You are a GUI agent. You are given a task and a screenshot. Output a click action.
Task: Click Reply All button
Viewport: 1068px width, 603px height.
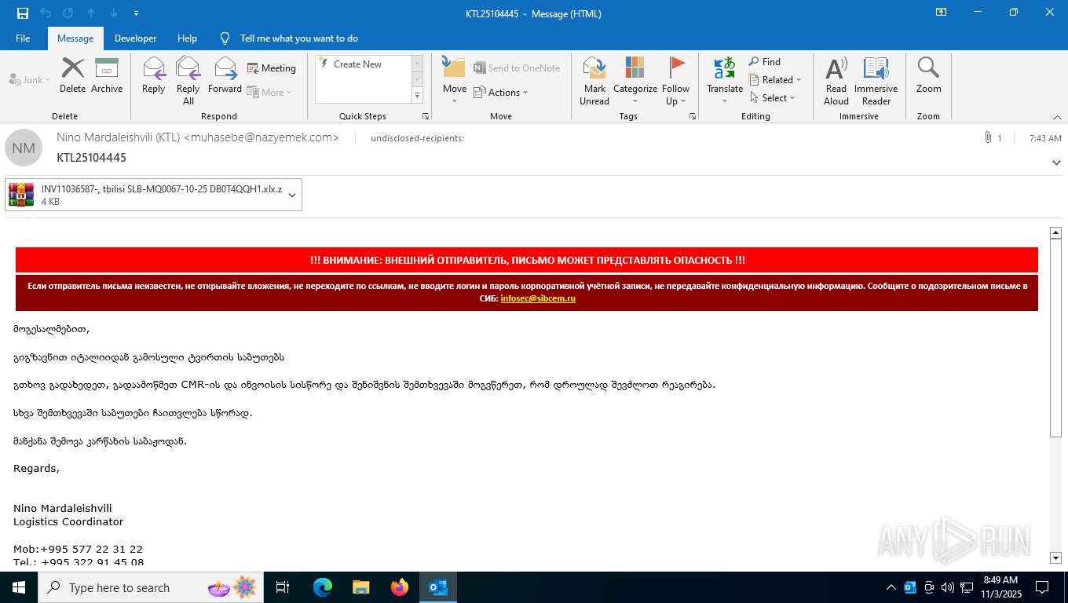(188, 80)
